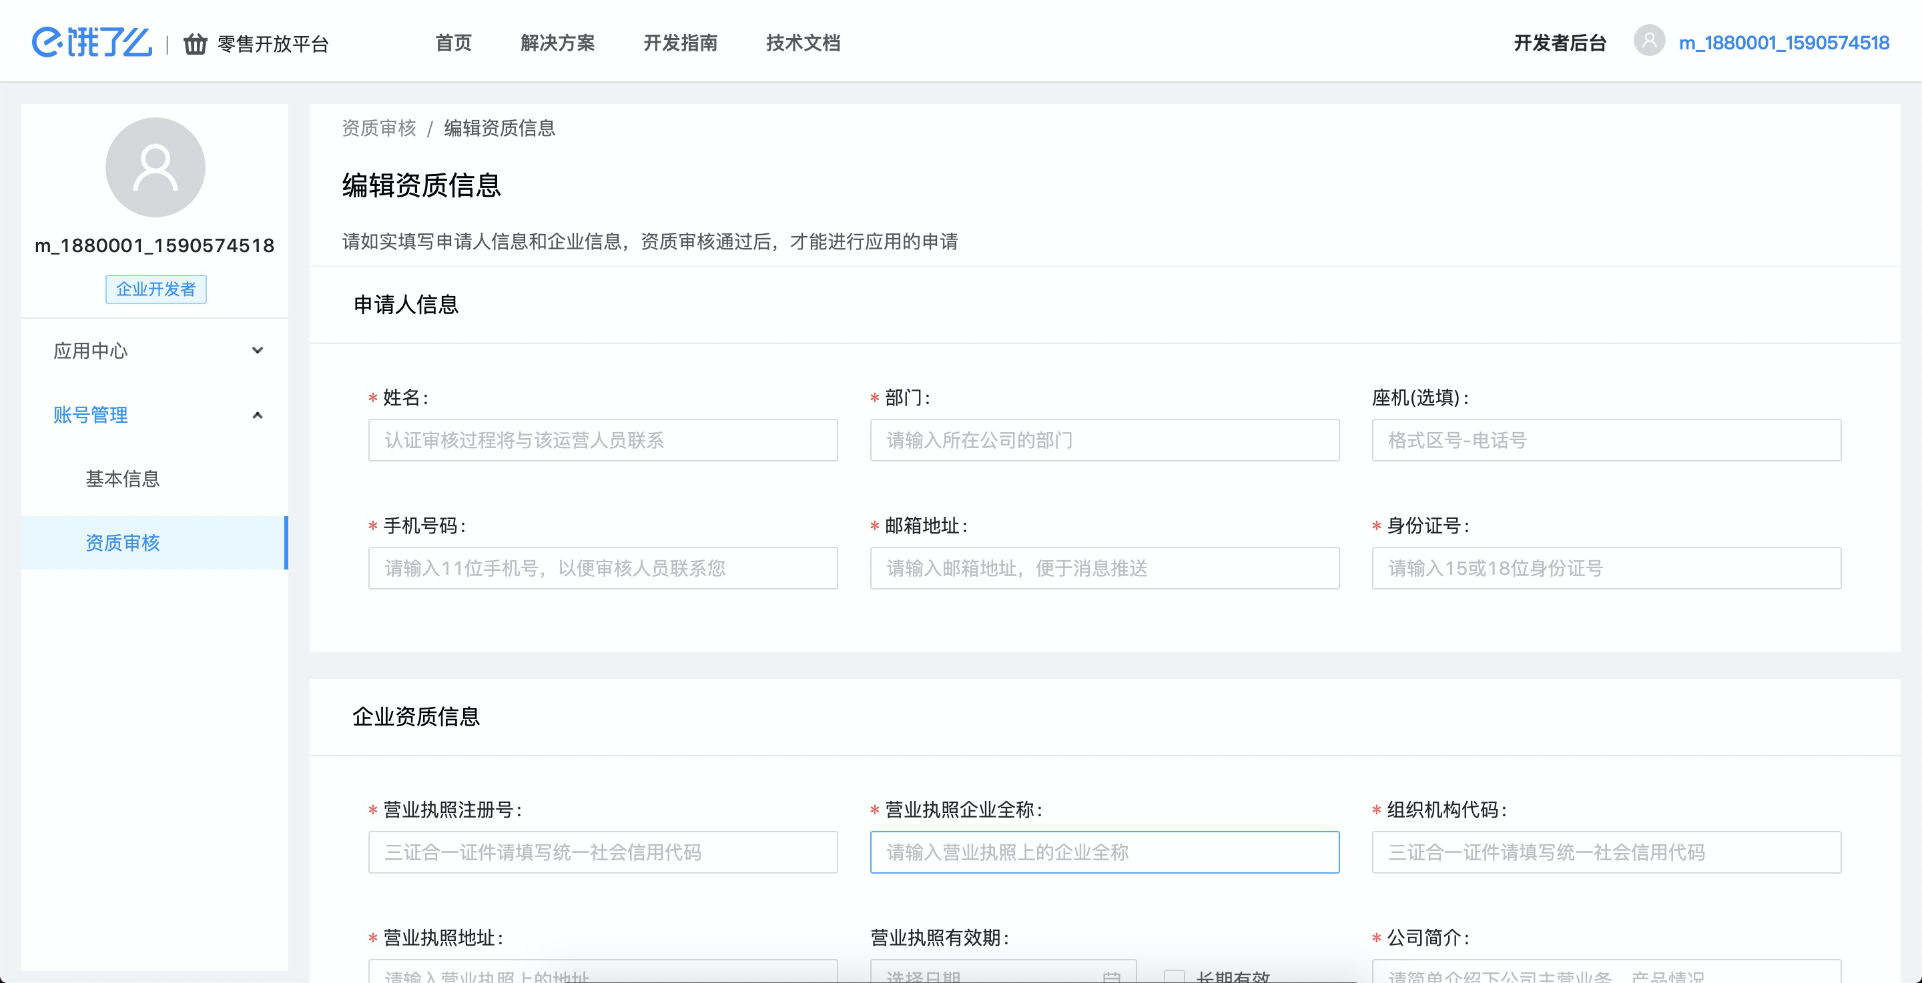Click the large sidebar profile avatar
Viewport: 1922px width, 983px height.
pyautogui.click(x=155, y=167)
